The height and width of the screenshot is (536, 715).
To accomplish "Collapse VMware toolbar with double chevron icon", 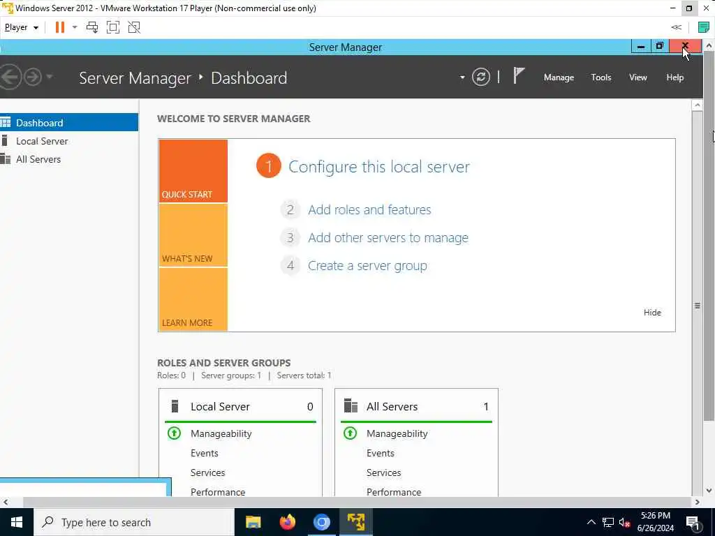I will click(676, 27).
